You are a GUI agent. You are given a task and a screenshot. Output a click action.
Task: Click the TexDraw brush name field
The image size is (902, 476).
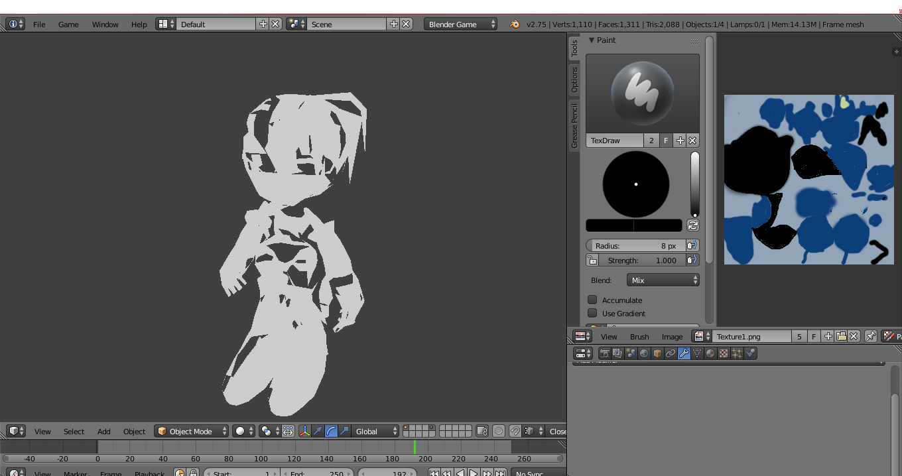615,141
